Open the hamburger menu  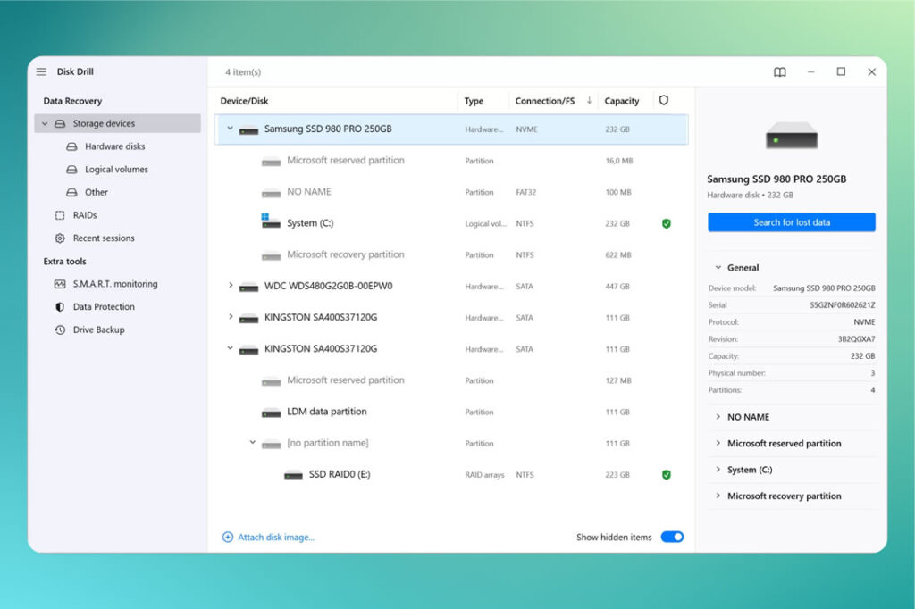(x=41, y=71)
